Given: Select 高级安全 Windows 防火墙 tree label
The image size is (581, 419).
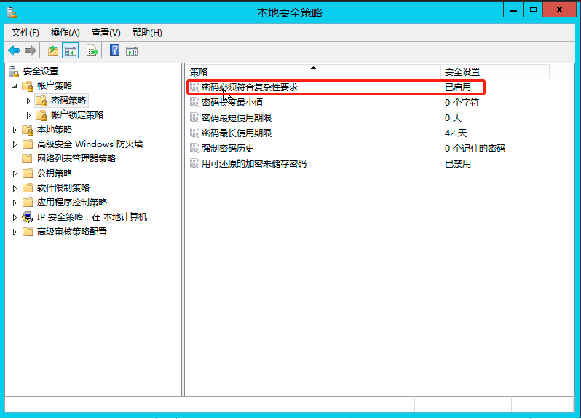Looking at the screenshot, I should (x=90, y=144).
